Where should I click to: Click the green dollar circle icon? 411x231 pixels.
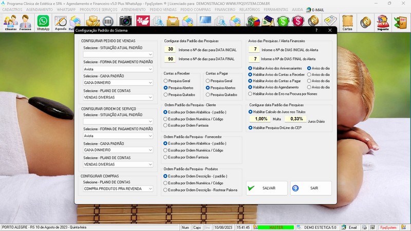[283, 21]
